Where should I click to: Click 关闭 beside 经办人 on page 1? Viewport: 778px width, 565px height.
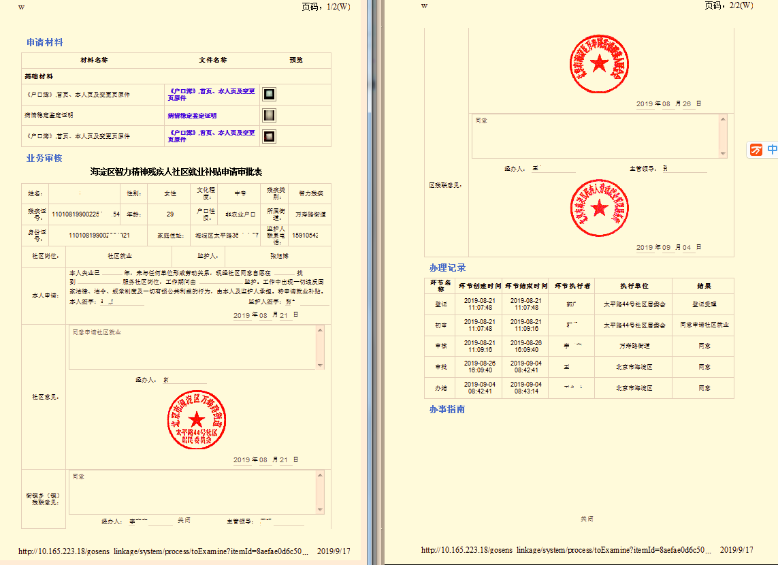tap(184, 521)
